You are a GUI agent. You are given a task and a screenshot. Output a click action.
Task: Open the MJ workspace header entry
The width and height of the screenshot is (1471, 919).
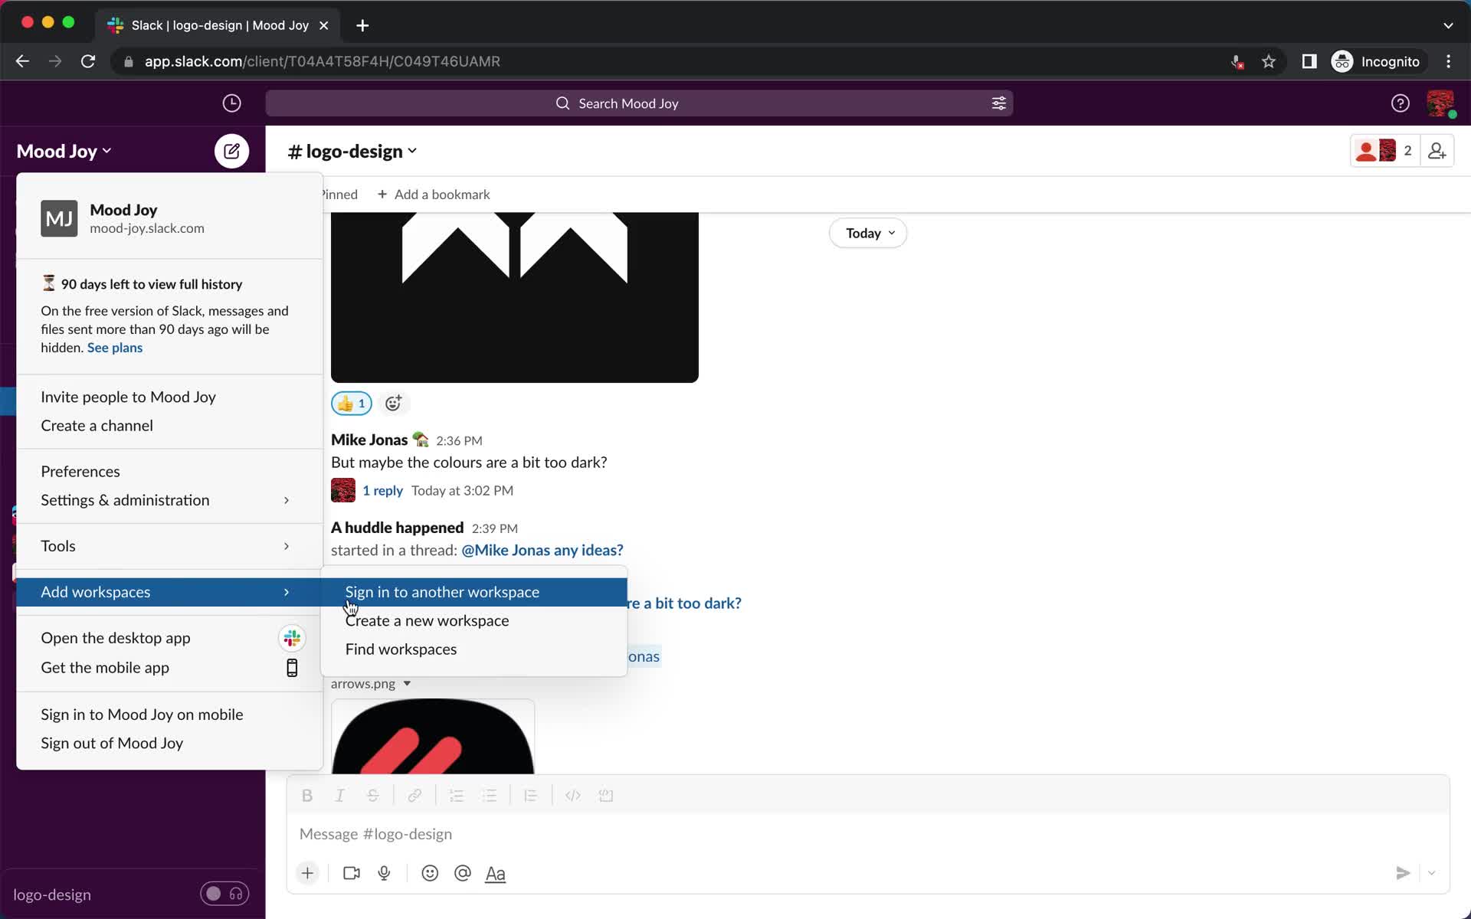pyautogui.click(x=169, y=218)
